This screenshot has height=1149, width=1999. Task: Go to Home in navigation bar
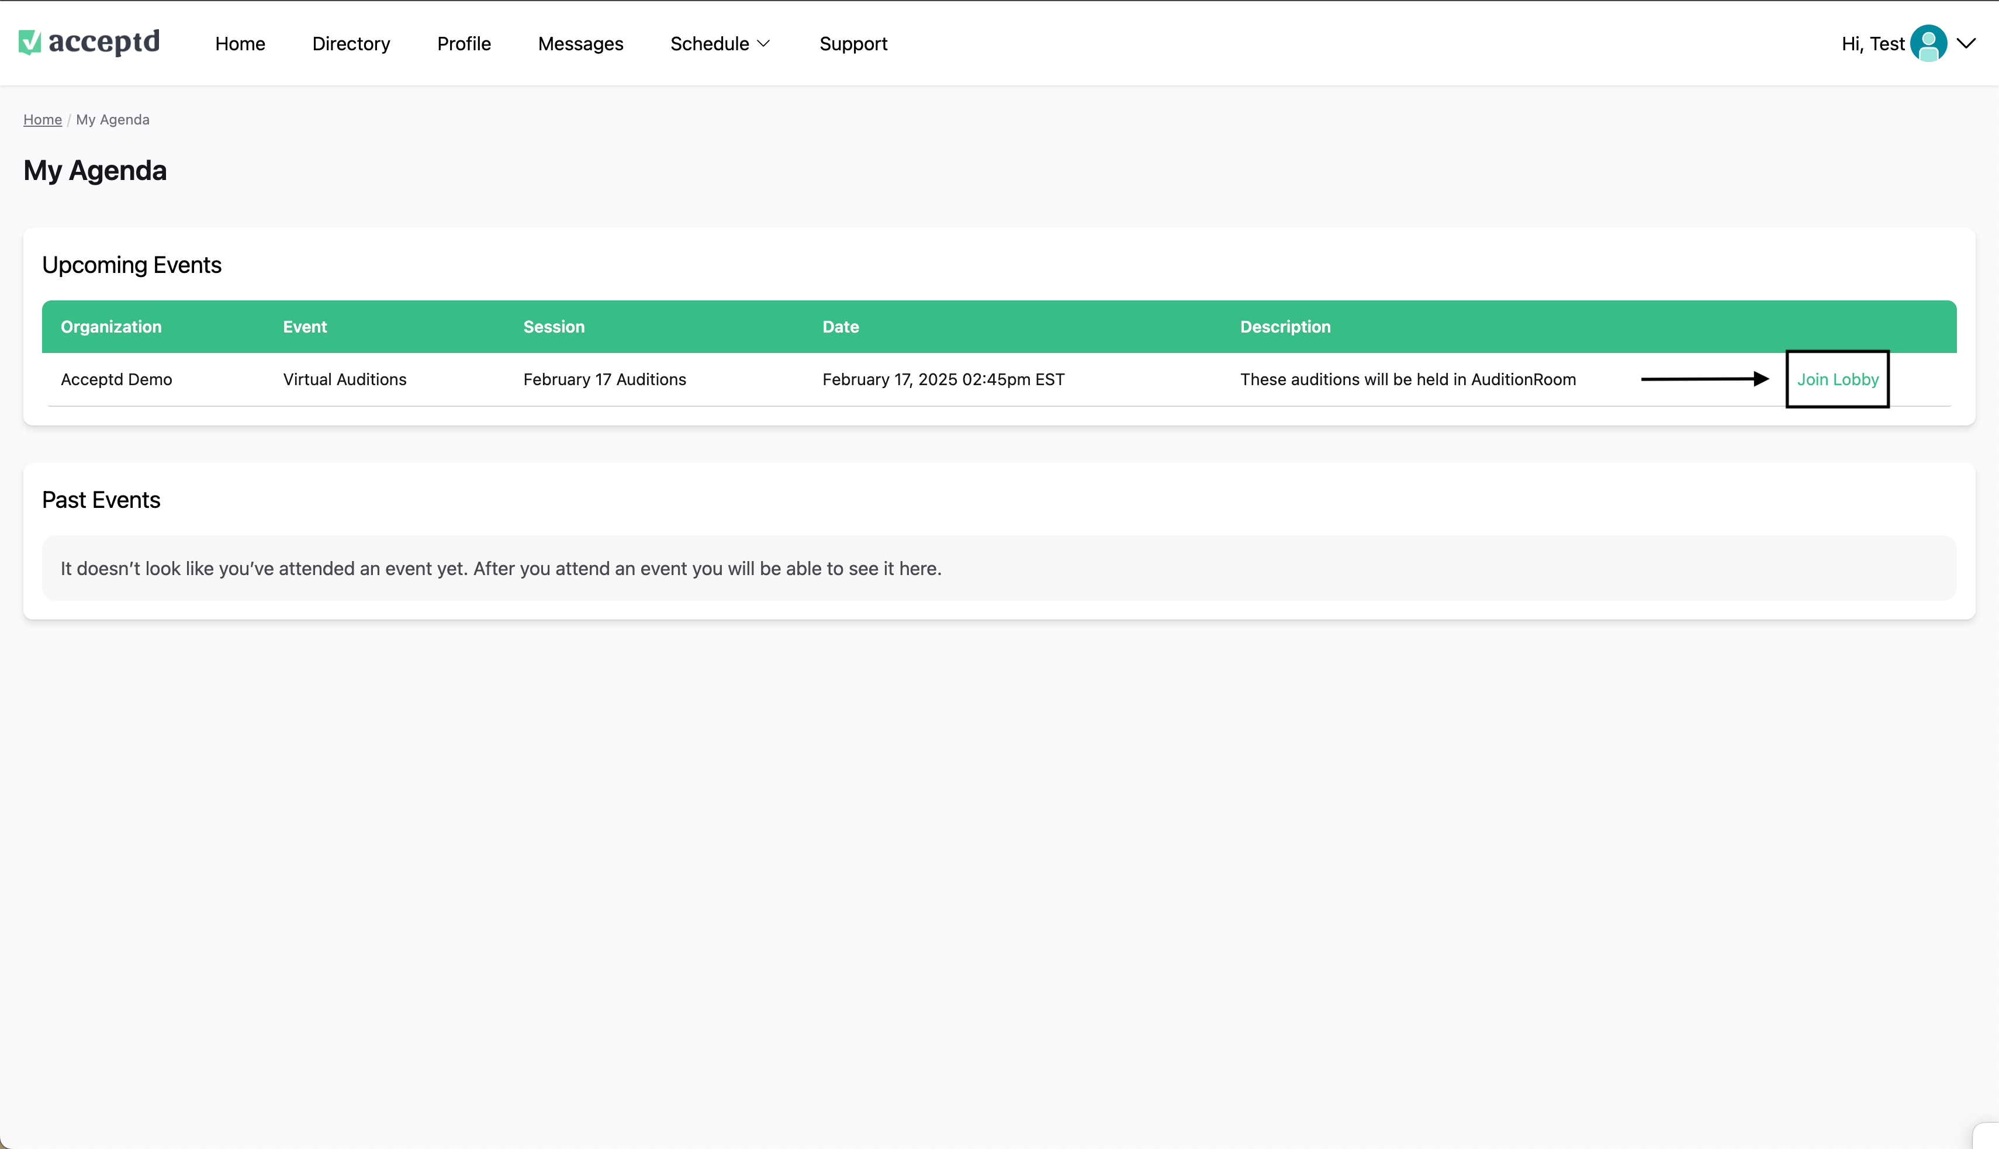pos(240,43)
